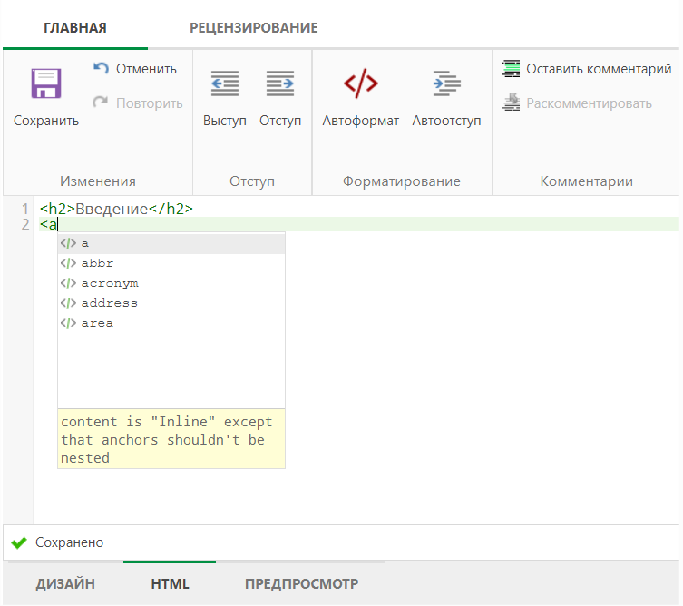Click the Автоформат button label
This screenshot has height=606, width=683.
pyautogui.click(x=361, y=121)
